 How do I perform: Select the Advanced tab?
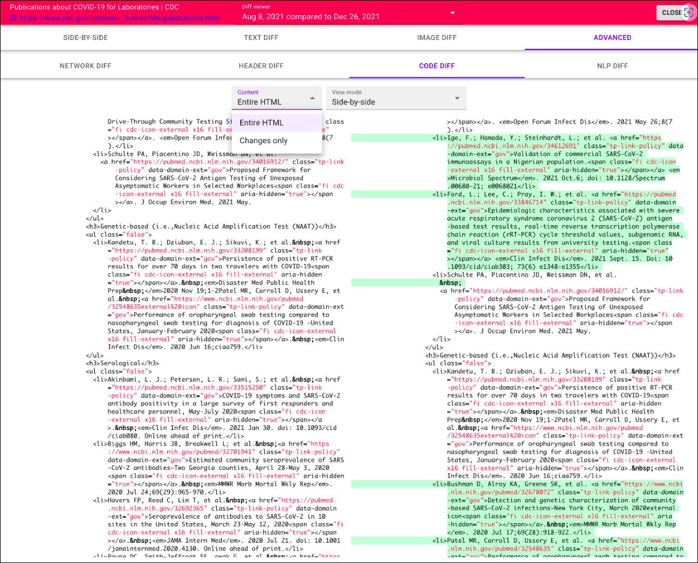(x=612, y=38)
